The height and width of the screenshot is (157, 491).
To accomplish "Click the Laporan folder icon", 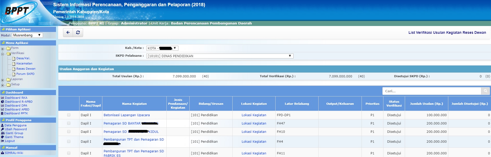I will coord(9,79).
